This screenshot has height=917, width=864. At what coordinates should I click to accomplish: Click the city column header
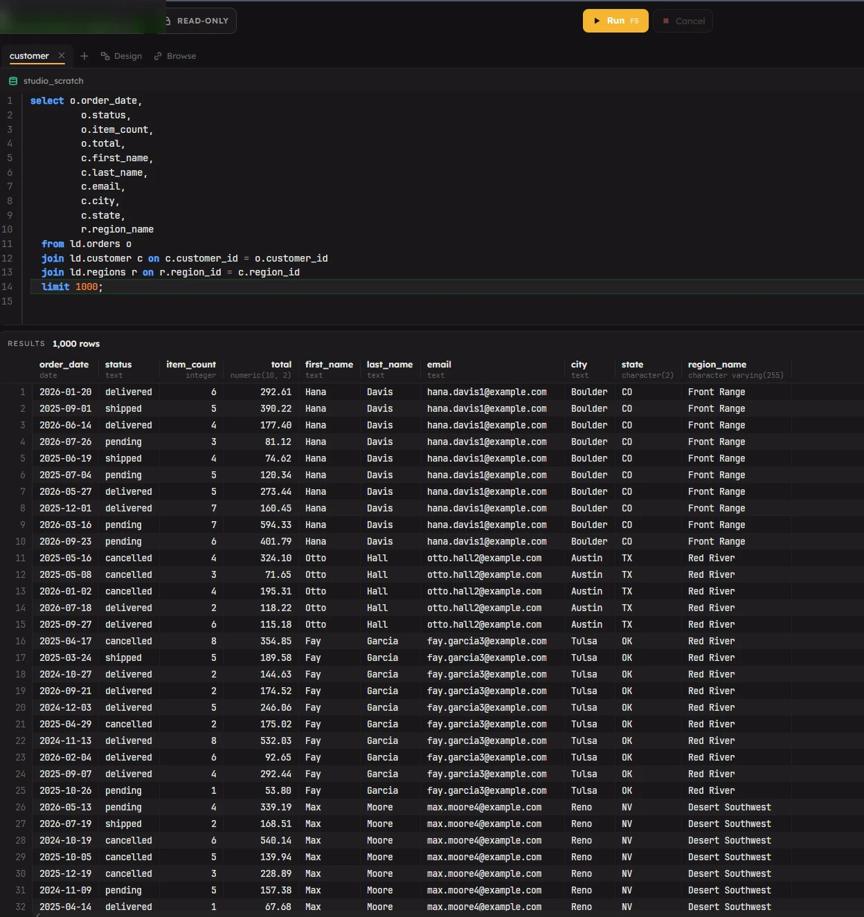(579, 365)
